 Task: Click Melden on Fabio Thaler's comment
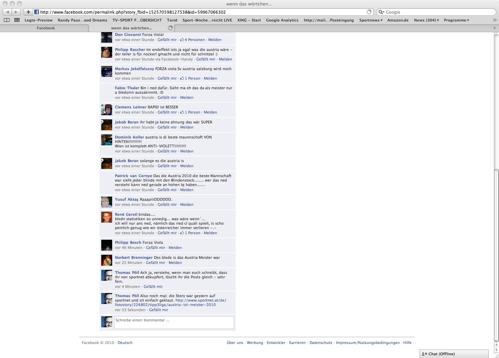click(x=187, y=97)
